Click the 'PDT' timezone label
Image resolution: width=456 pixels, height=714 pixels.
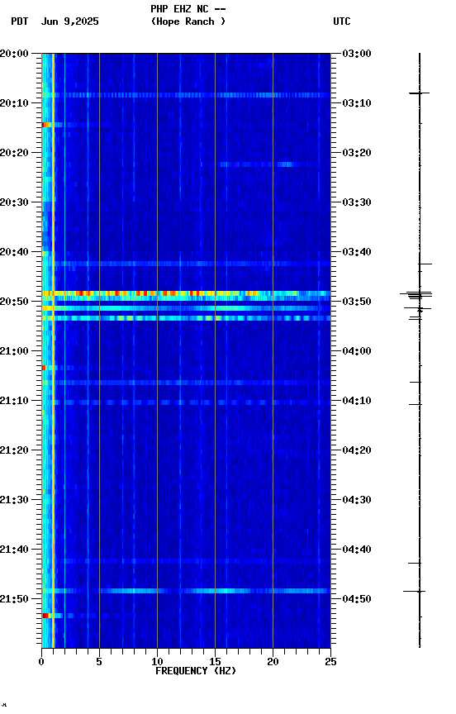(x=20, y=21)
